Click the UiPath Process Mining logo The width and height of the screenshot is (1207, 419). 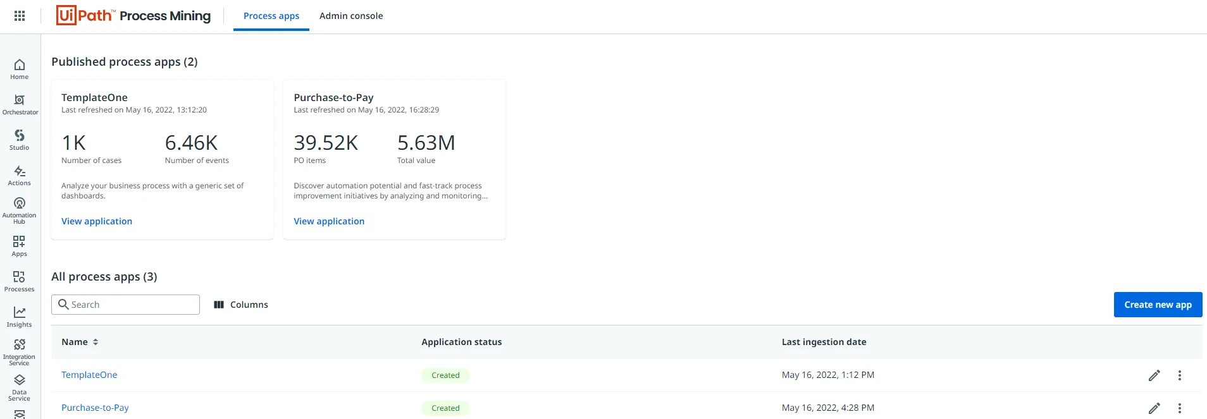pos(133,15)
